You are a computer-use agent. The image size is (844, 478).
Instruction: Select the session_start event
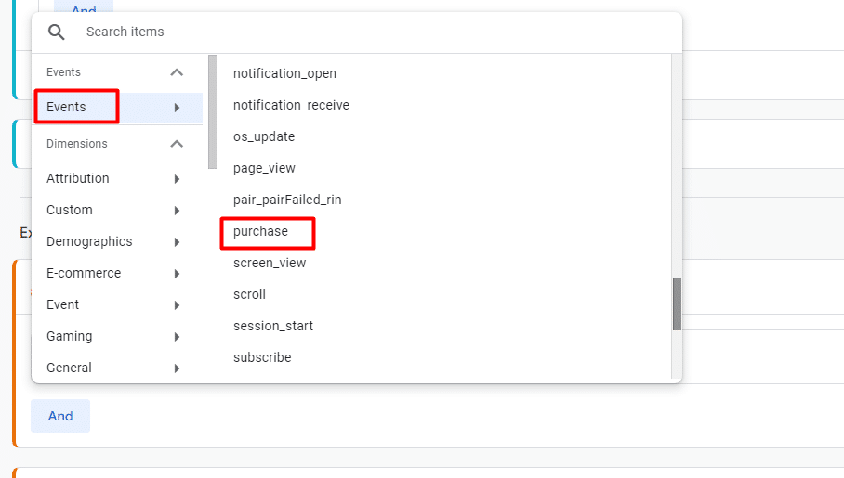tap(273, 326)
